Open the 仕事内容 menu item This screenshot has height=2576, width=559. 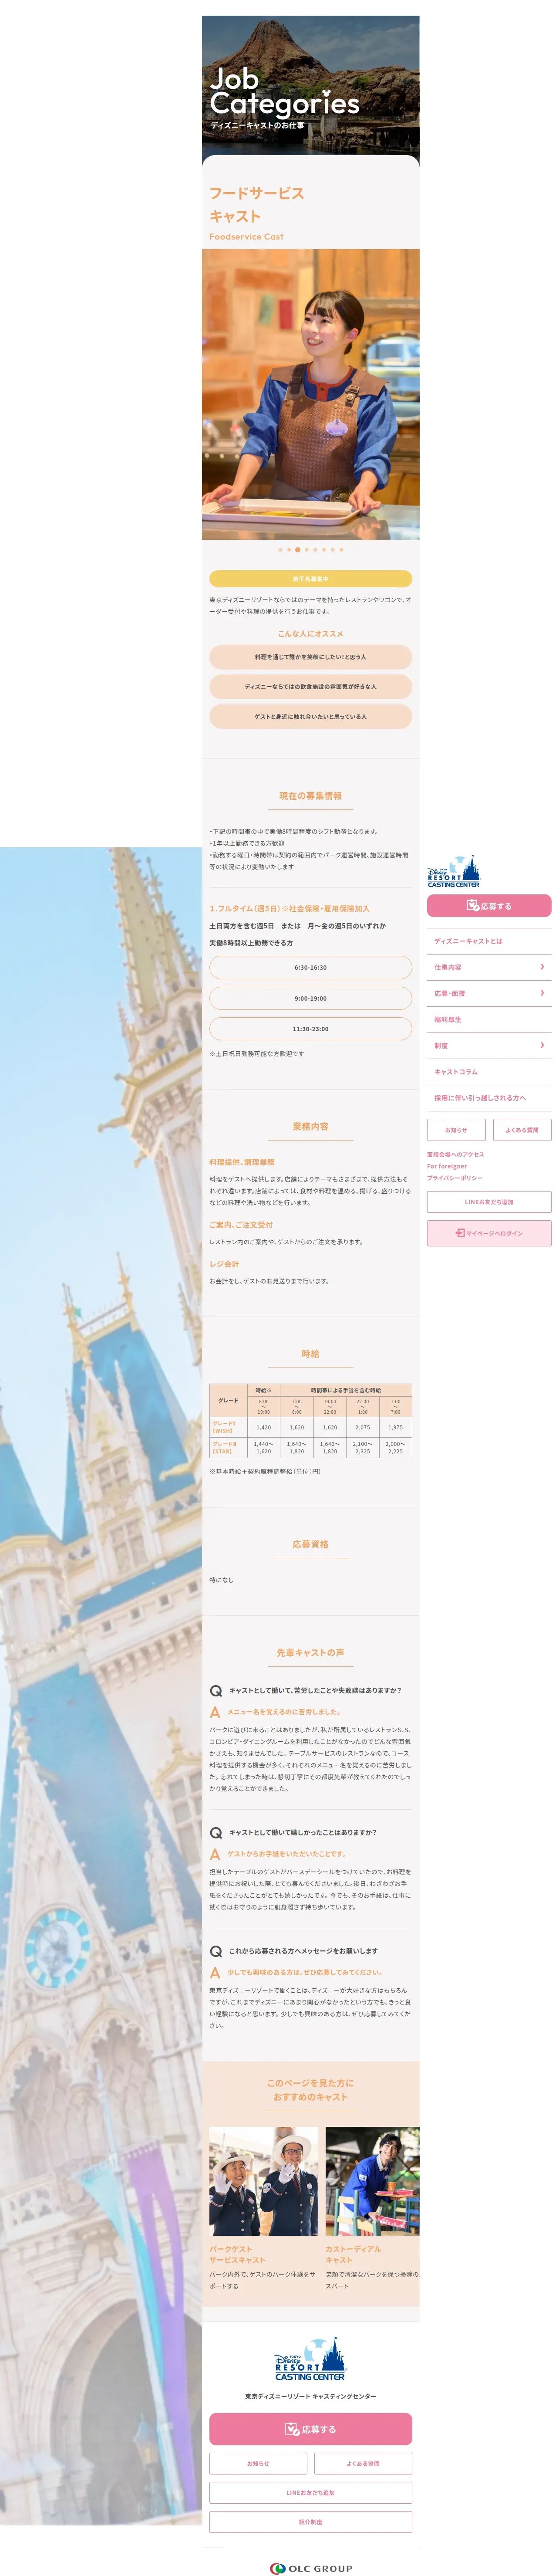489,967
